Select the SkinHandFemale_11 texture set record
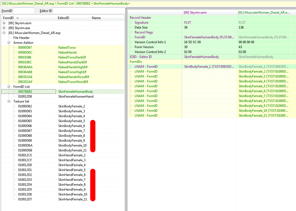 click(73, 199)
